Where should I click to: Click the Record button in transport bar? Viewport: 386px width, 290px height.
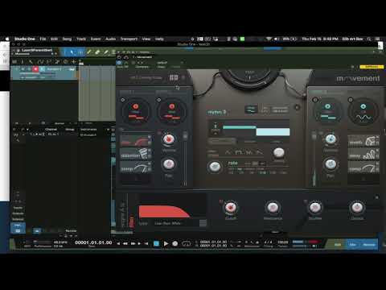pyautogui.click(x=175, y=243)
